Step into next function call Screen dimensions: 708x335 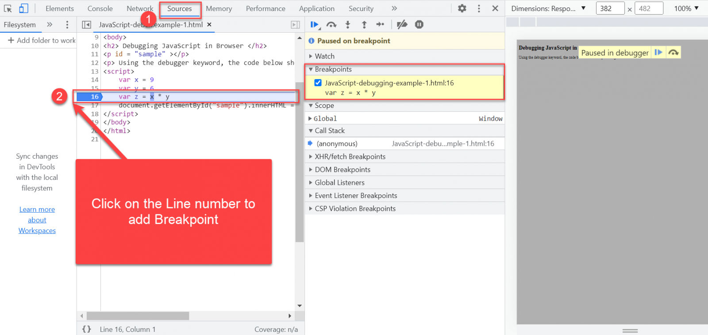click(348, 25)
